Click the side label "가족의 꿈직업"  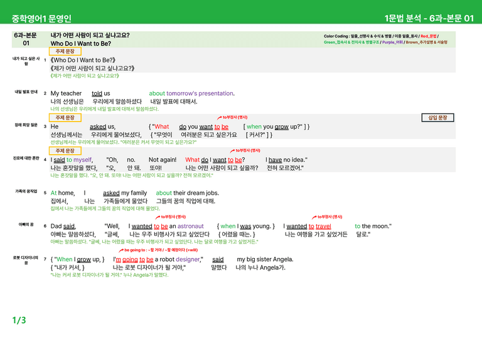pyautogui.click(x=26, y=192)
